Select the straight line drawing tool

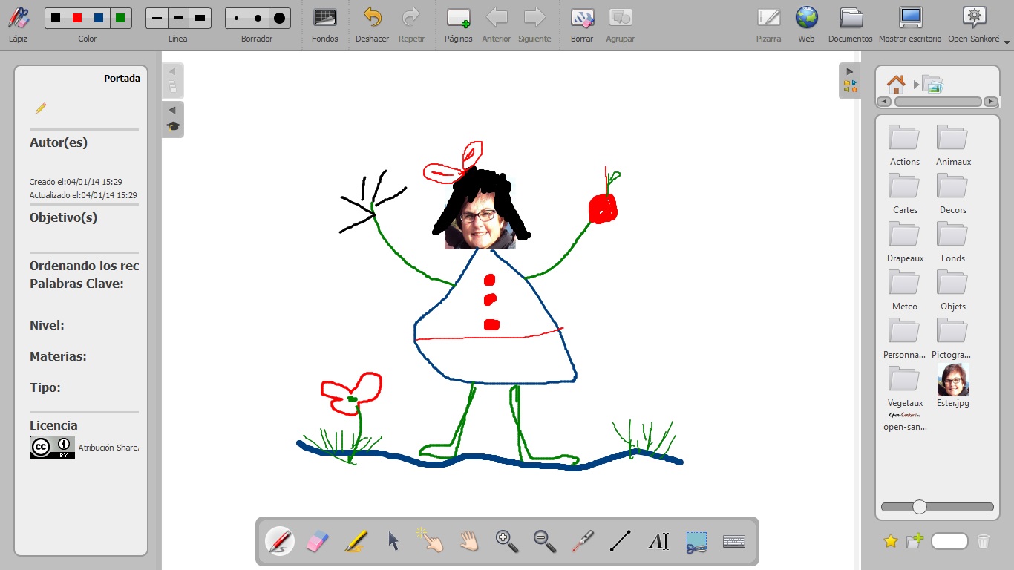(620, 541)
